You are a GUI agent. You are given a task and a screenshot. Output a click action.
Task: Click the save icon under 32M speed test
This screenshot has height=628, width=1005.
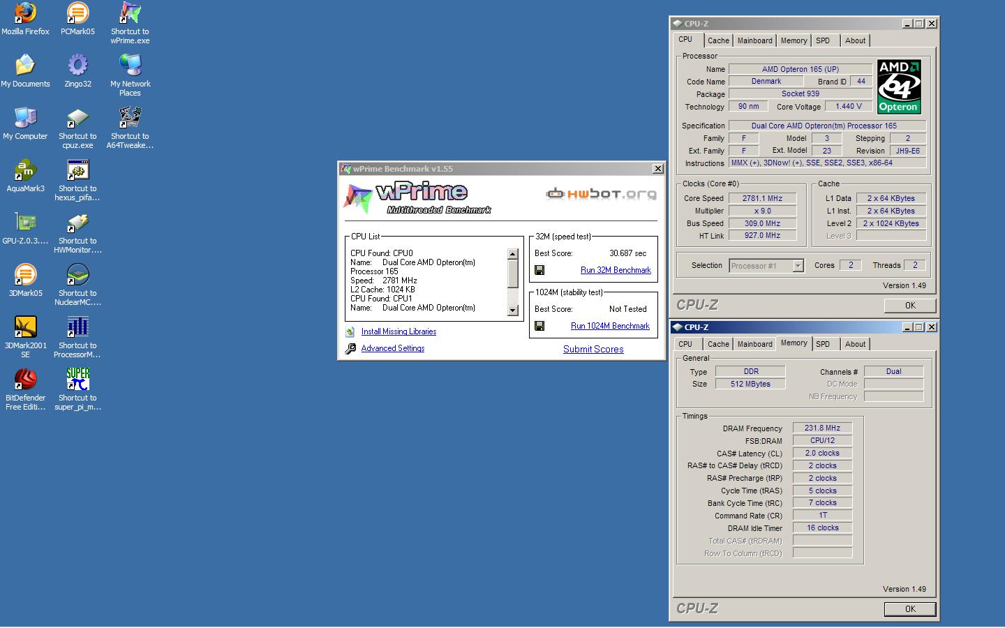539,270
